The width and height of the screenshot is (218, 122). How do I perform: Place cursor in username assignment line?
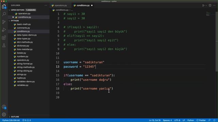84,62
